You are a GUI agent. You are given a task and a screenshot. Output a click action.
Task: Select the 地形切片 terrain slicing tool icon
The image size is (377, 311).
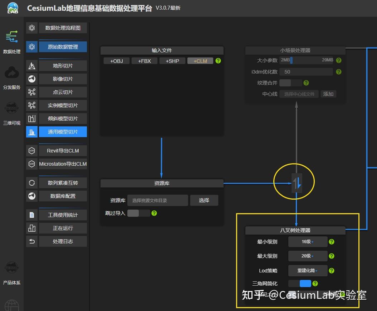tap(31, 65)
